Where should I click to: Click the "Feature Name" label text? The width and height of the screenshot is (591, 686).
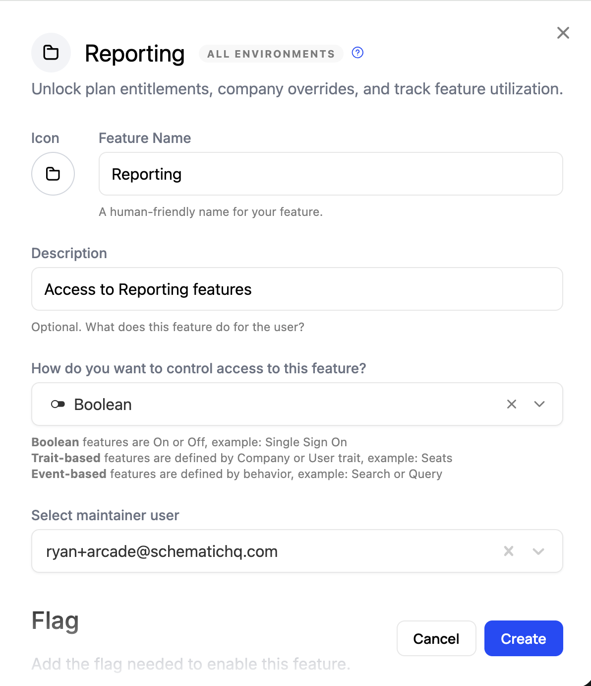tap(144, 138)
